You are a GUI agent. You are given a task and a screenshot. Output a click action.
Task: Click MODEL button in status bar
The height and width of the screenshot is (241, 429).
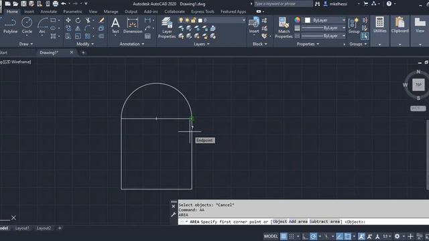pyautogui.click(x=271, y=236)
